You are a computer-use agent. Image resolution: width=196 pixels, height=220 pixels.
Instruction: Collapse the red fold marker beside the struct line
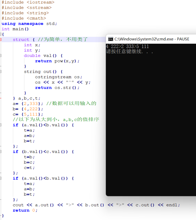1,40
